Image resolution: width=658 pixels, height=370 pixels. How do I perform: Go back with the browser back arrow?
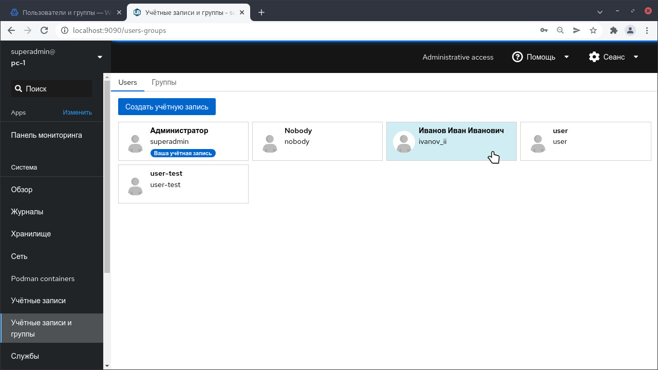pos(11,30)
